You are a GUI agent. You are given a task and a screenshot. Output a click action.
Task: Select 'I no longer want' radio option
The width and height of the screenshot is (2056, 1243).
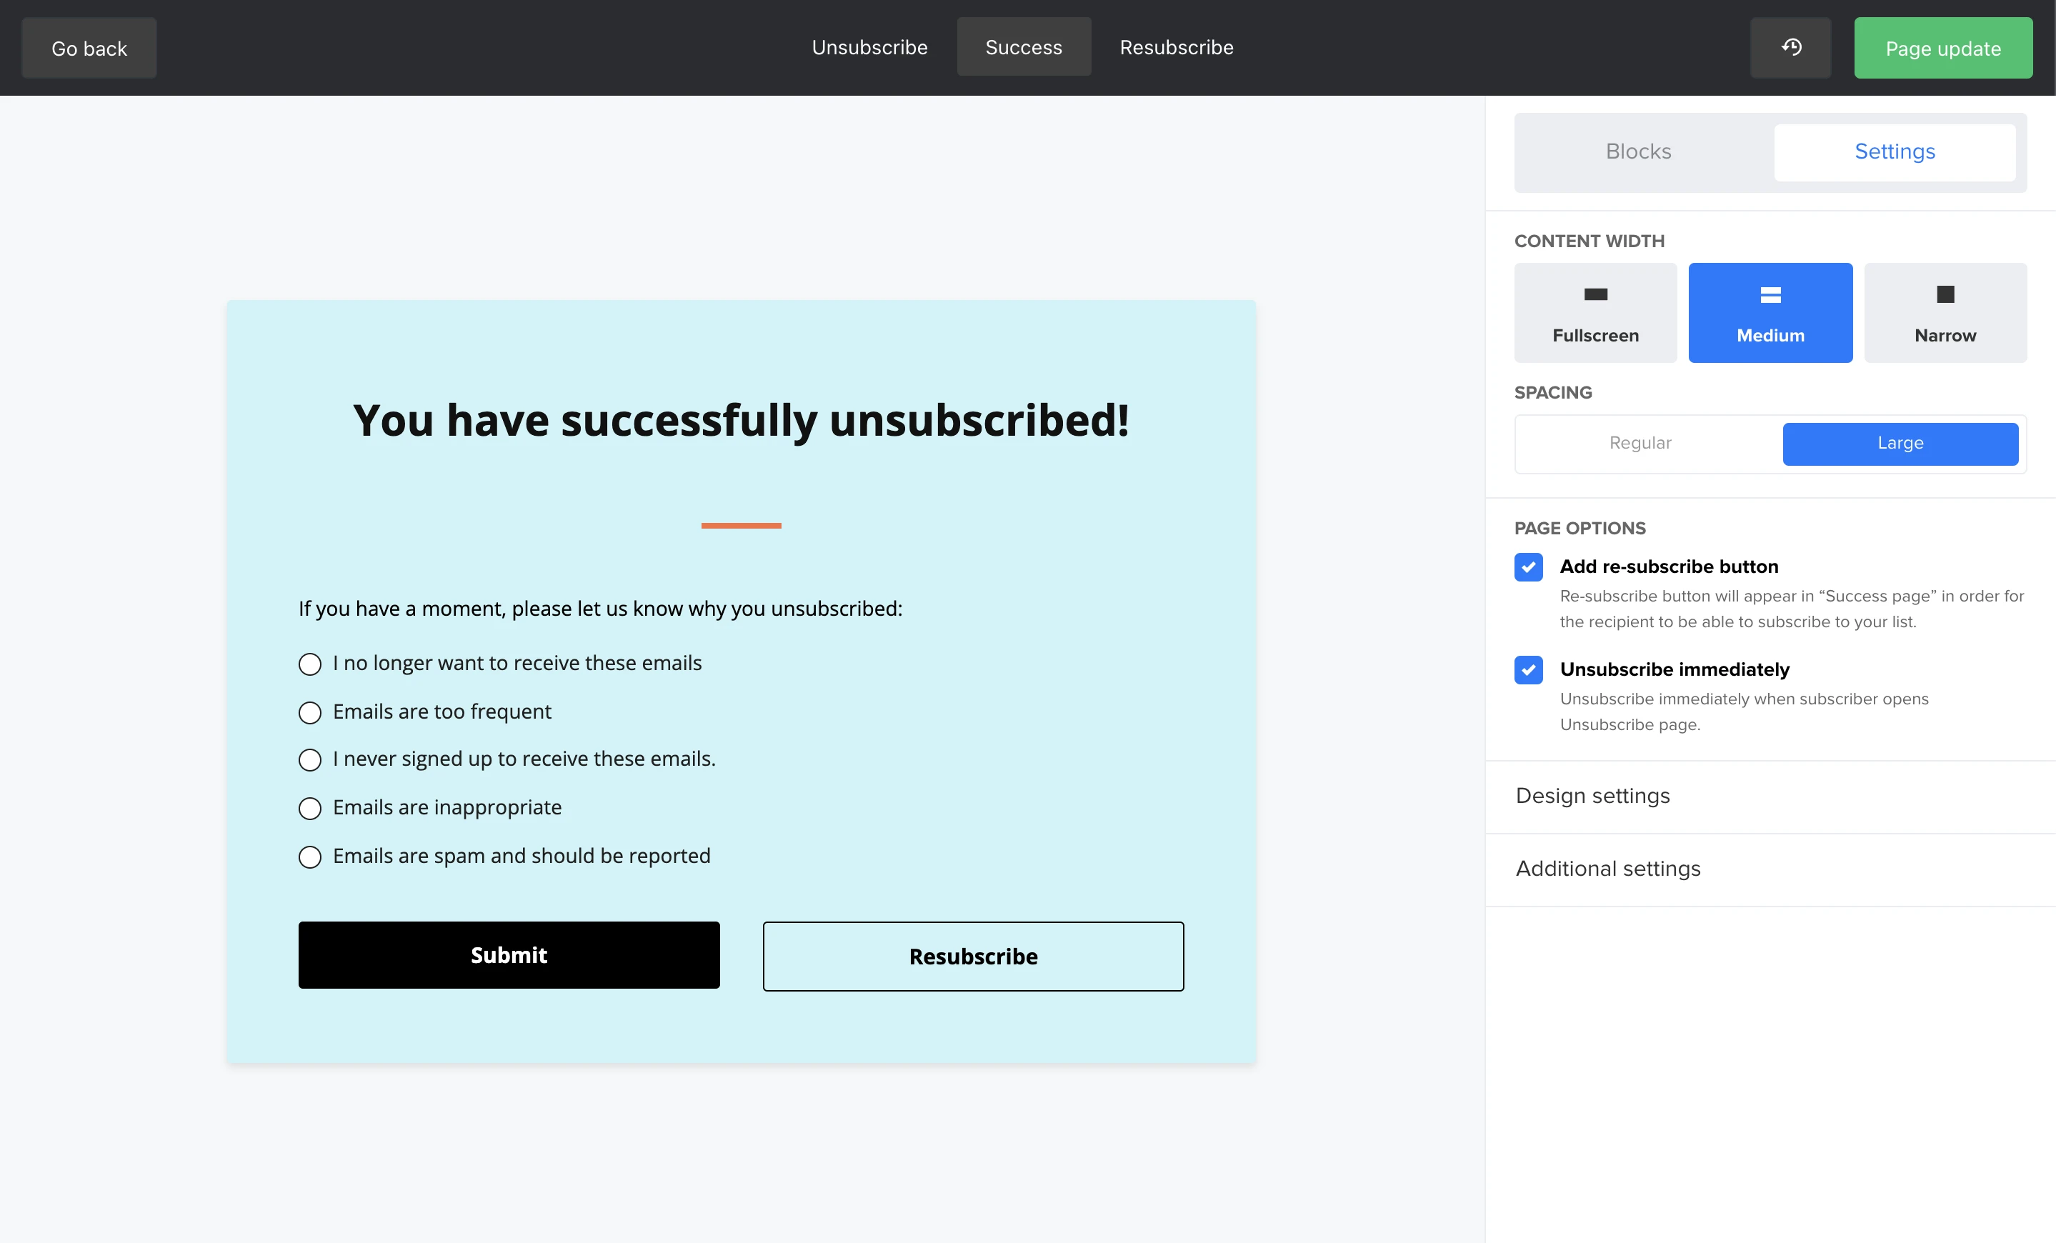pos(309,664)
